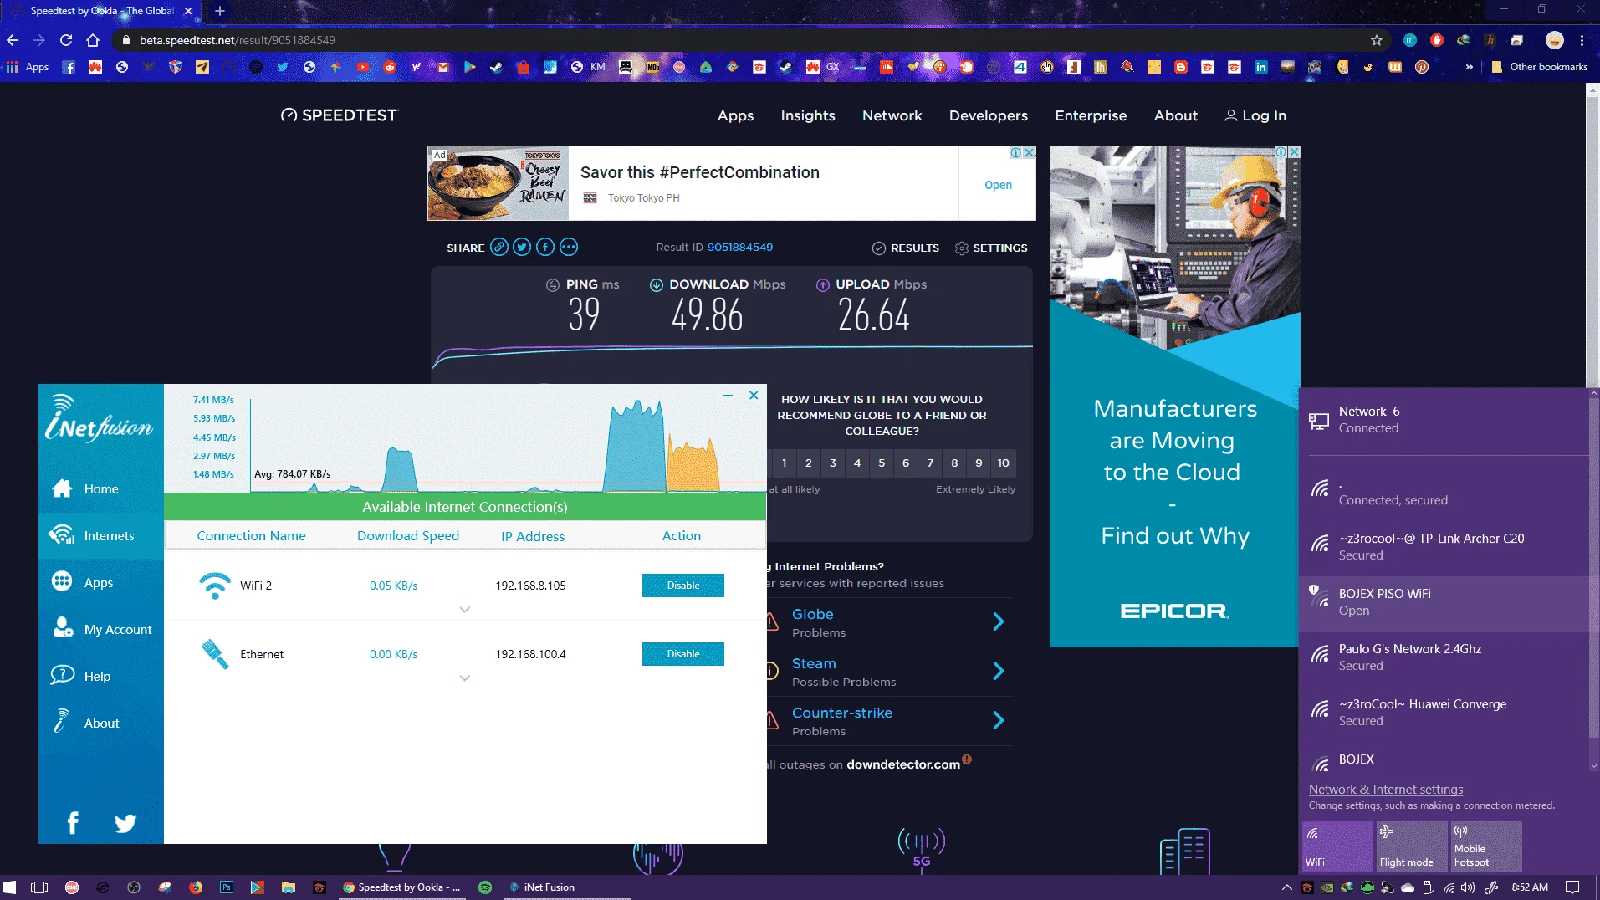Open Speedtest Network page
The width and height of the screenshot is (1600, 900).
(x=892, y=115)
